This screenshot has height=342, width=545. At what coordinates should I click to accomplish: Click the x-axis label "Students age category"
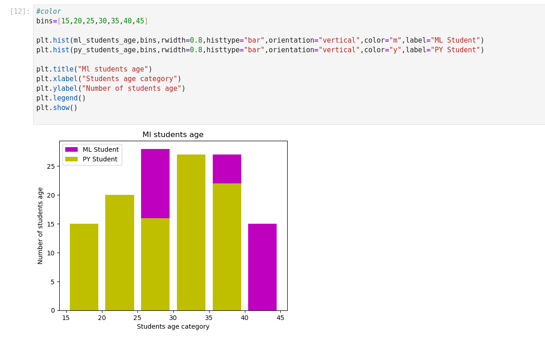coord(173,326)
